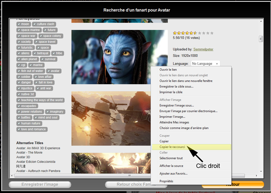Image resolution: width=271 pixels, height=193 pixels.
Task: Open the 'avatar' keyword tag
Action: (54, 71)
